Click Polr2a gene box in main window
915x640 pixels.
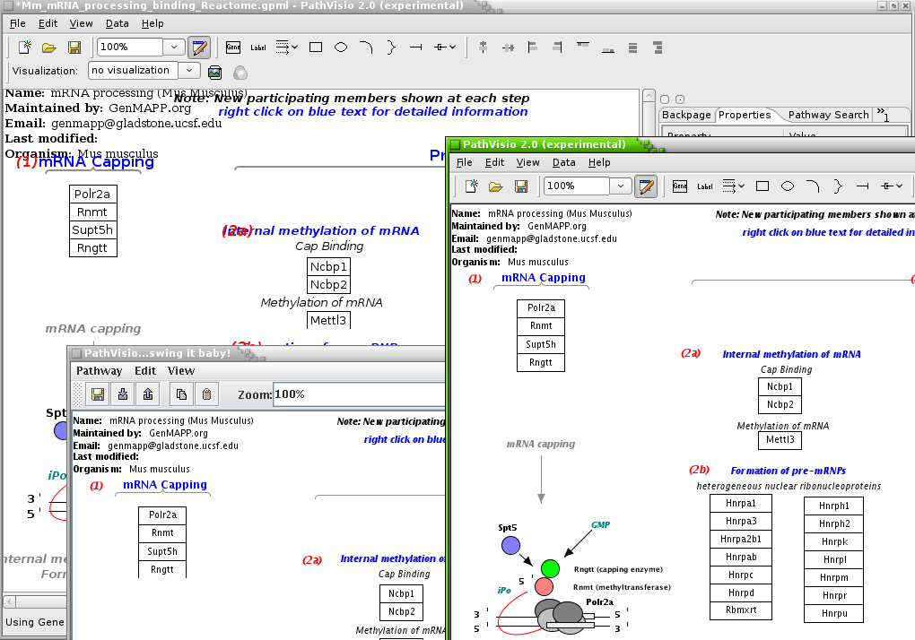coord(92,195)
